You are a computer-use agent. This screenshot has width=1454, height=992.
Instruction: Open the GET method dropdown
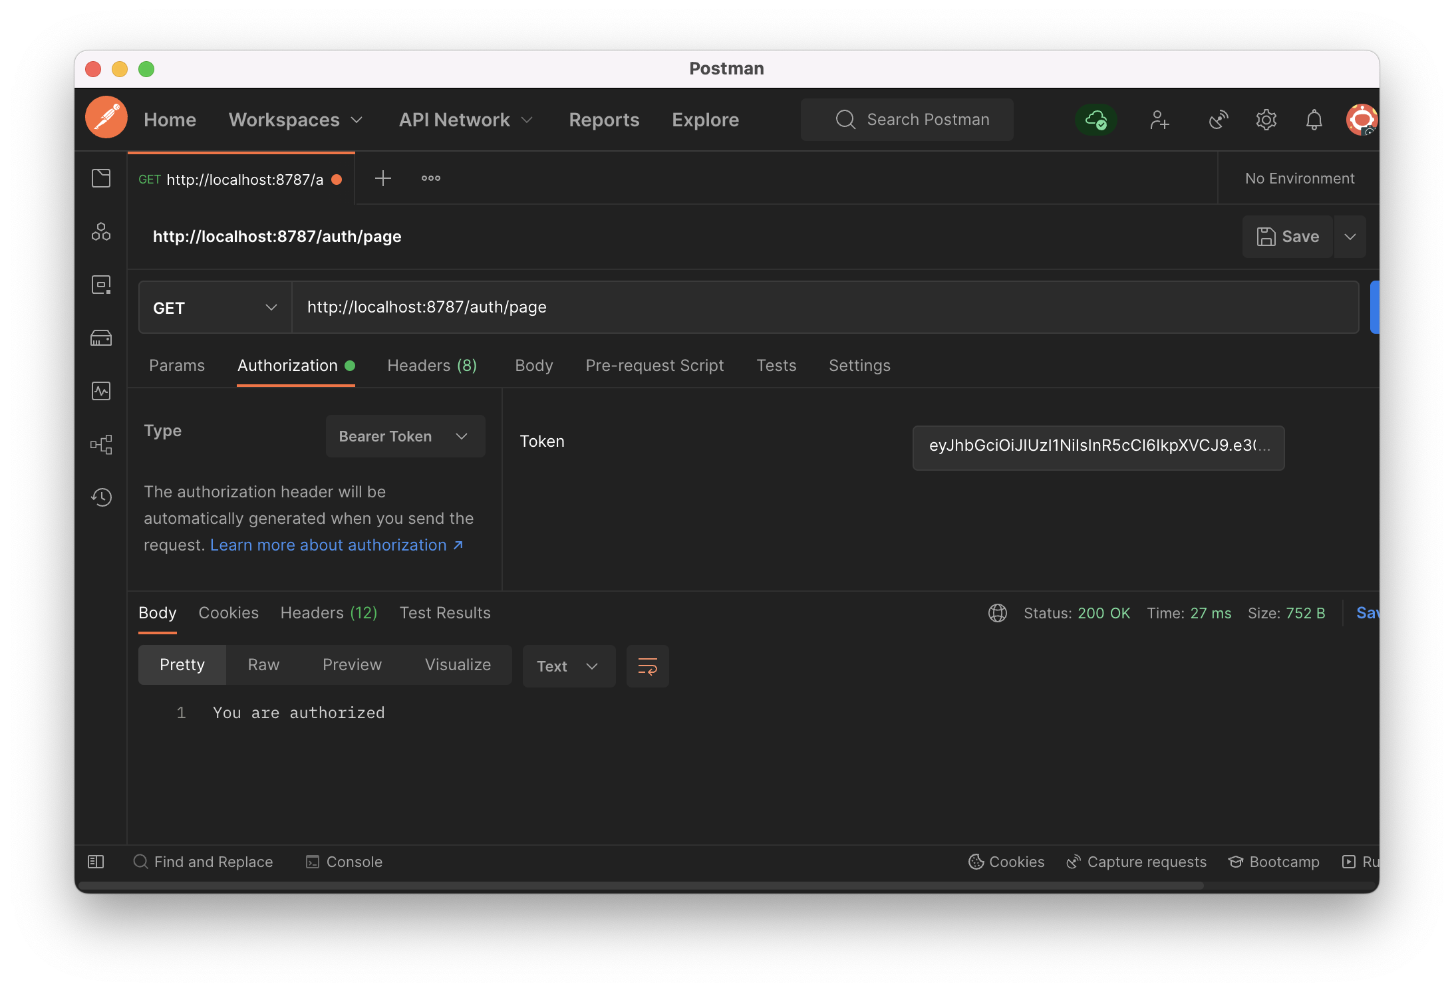pyautogui.click(x=214, y=307)
